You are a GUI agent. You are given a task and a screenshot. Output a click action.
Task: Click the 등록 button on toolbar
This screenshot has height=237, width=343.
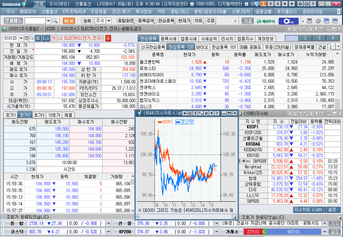click(x=87, y=21)
